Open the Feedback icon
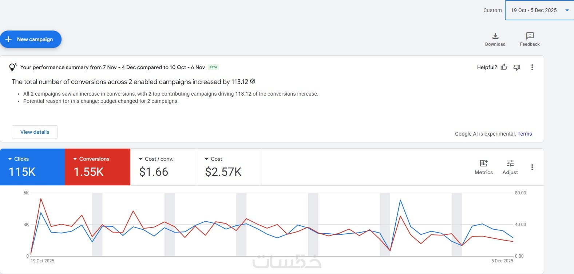574x274 pixels. [x=530, y=36]
